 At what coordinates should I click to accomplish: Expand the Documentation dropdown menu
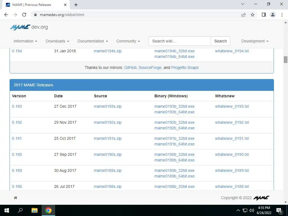[93, 41]
